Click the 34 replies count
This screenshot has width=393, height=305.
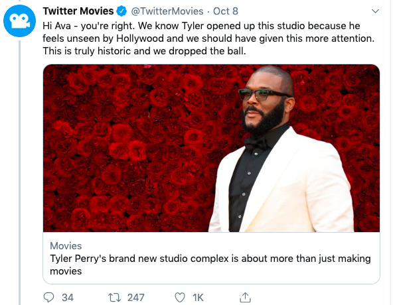tap(68, 298)
